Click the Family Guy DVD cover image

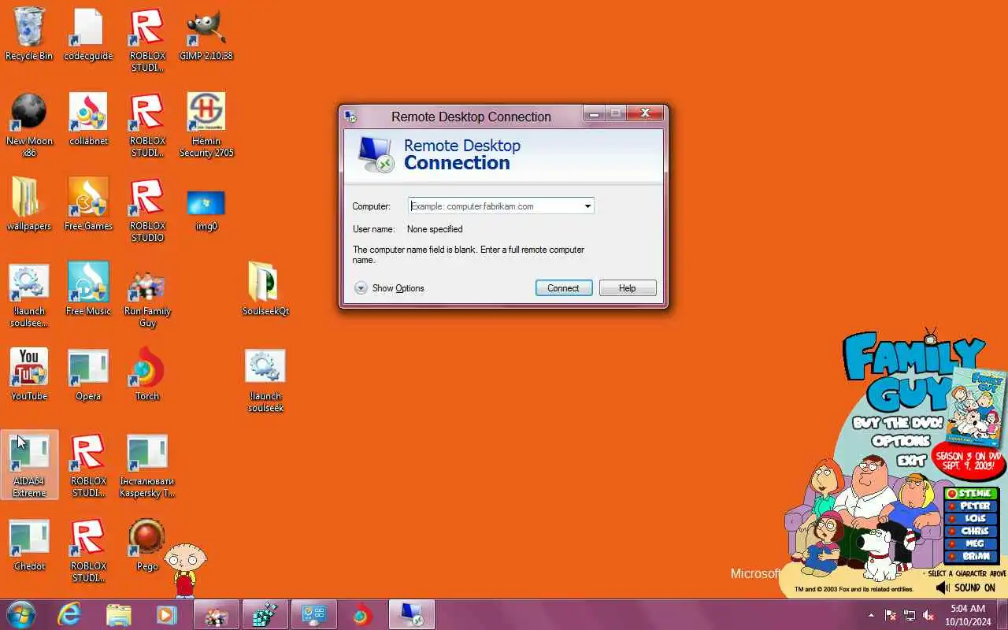click(x=976, y=408)
